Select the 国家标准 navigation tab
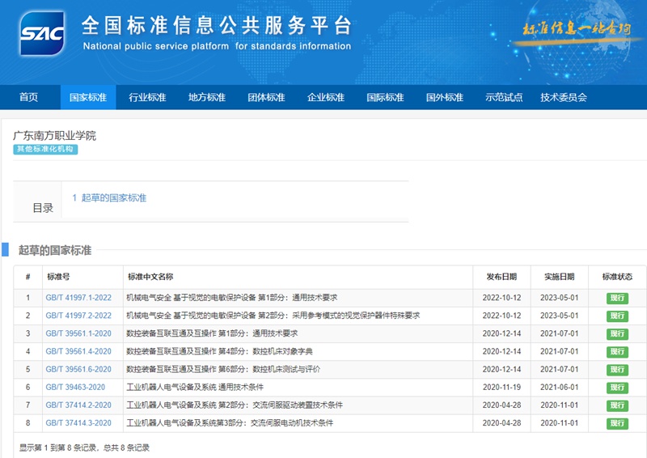 88,97
